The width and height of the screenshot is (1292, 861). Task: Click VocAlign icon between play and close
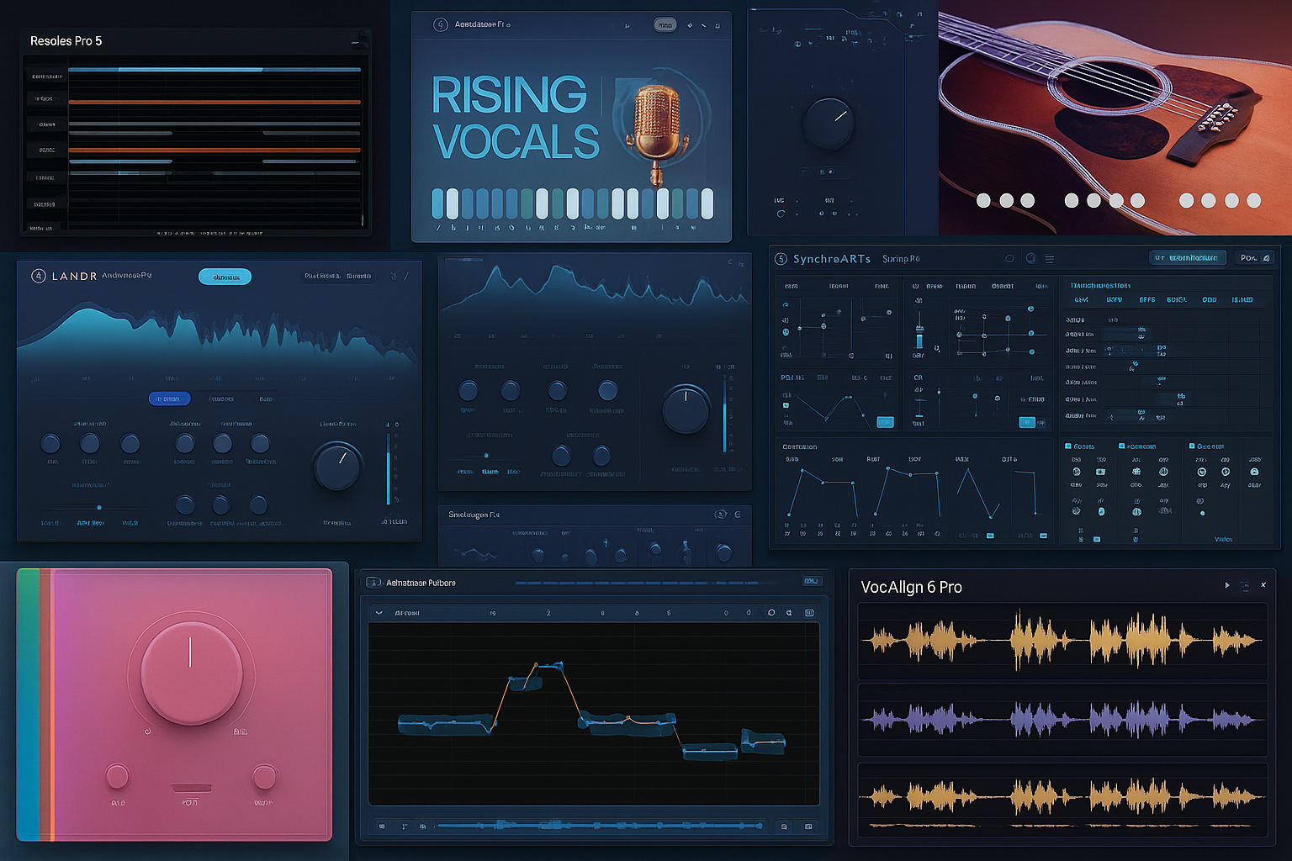(1246, 585)
